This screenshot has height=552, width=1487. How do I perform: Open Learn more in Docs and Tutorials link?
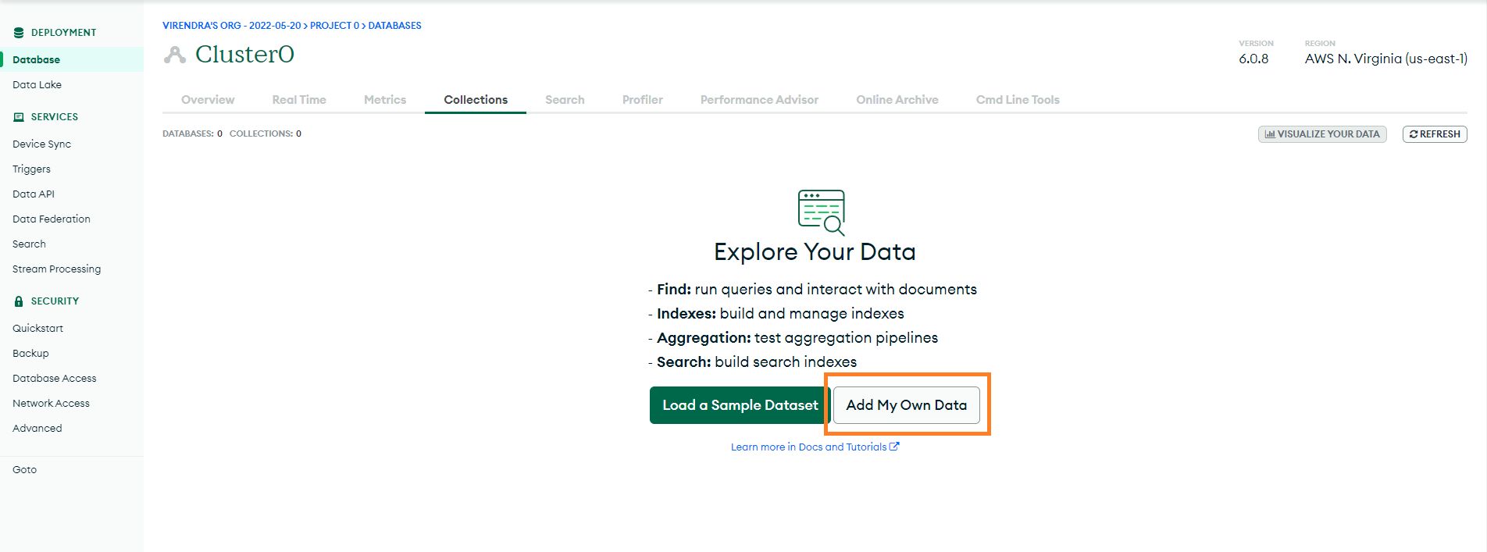pos(808,447)
